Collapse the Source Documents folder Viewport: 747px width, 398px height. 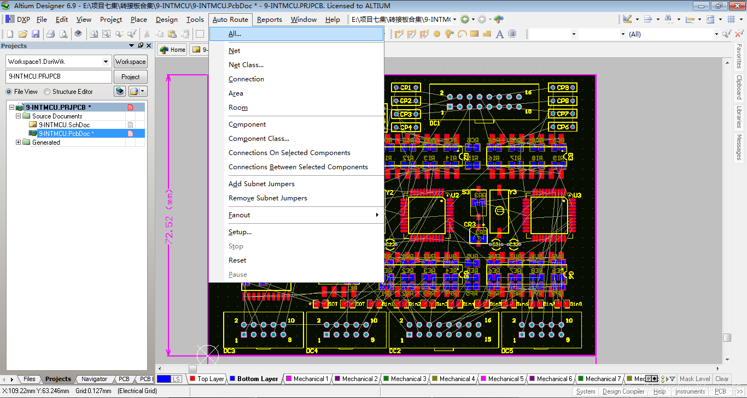18,116
